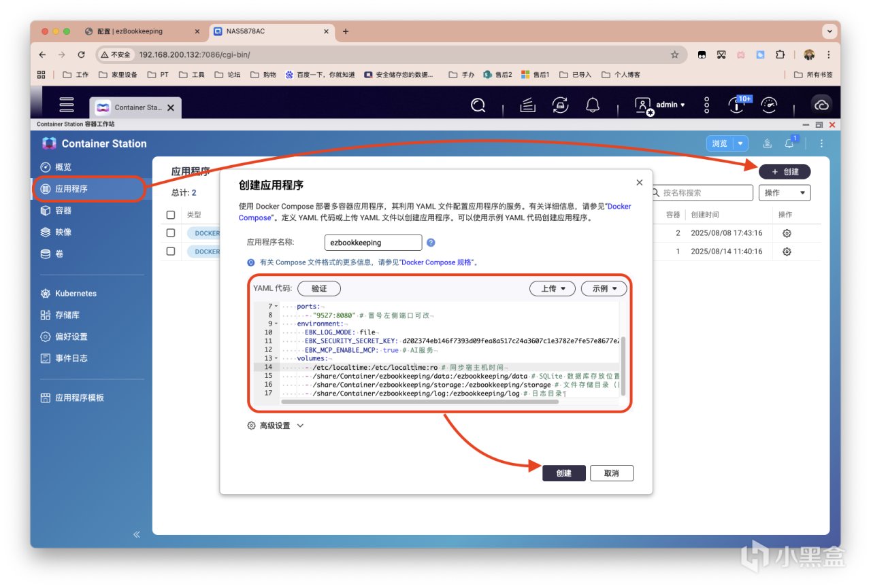The height and width of the screenshot is (588, 871).
Task: Open background tasks stacked-lines icon
Action: [x=529, y=105]
